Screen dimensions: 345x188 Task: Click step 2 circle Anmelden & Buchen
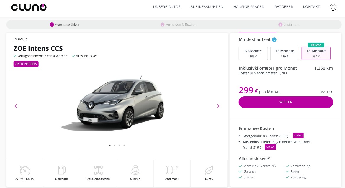click(x=162, y=24)
